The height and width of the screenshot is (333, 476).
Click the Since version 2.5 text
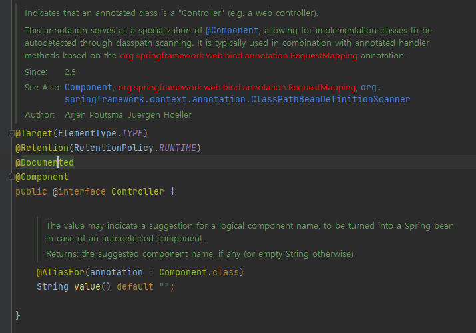tap(70, 72)
